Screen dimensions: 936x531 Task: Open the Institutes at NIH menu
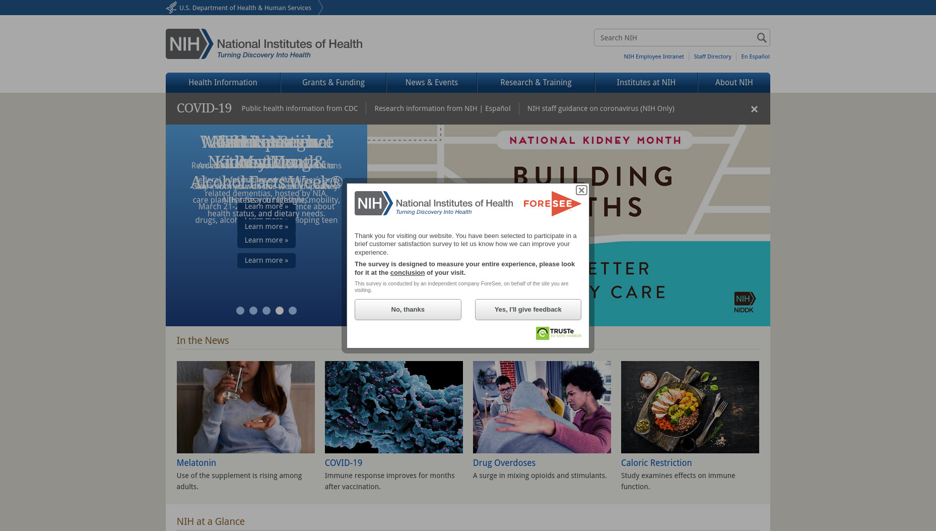pos(646,83)
